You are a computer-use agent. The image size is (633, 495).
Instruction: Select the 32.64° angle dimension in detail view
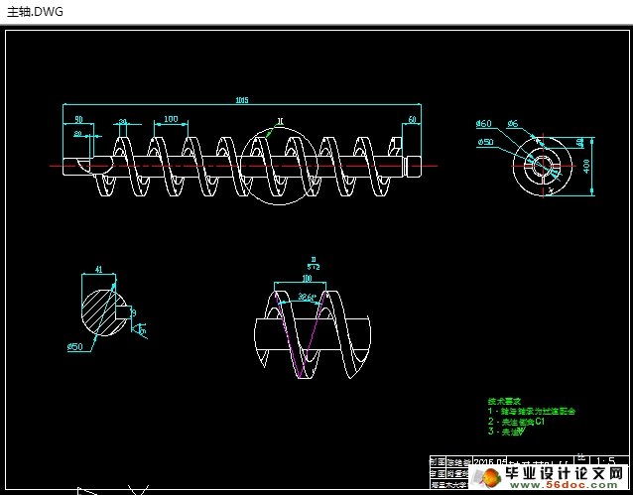pos(307,298)
